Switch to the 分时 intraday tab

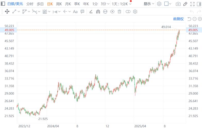[x=30, y=4]
